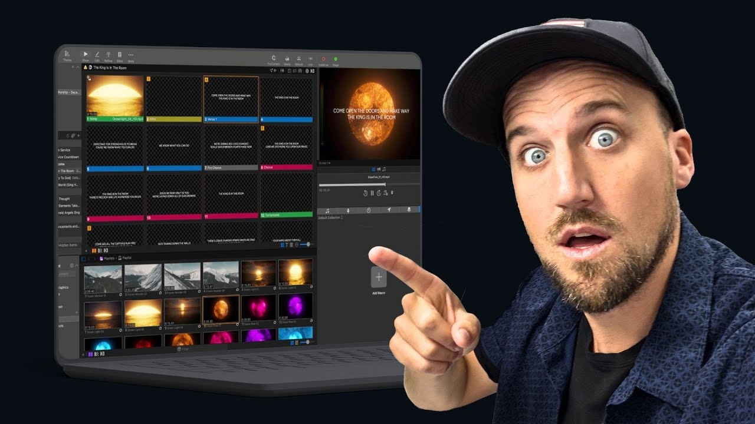Select the Vamp slide with Oceanlight video
Viewport: 755px width, 424px height.
pyautogui.click(x=115, y=98)
